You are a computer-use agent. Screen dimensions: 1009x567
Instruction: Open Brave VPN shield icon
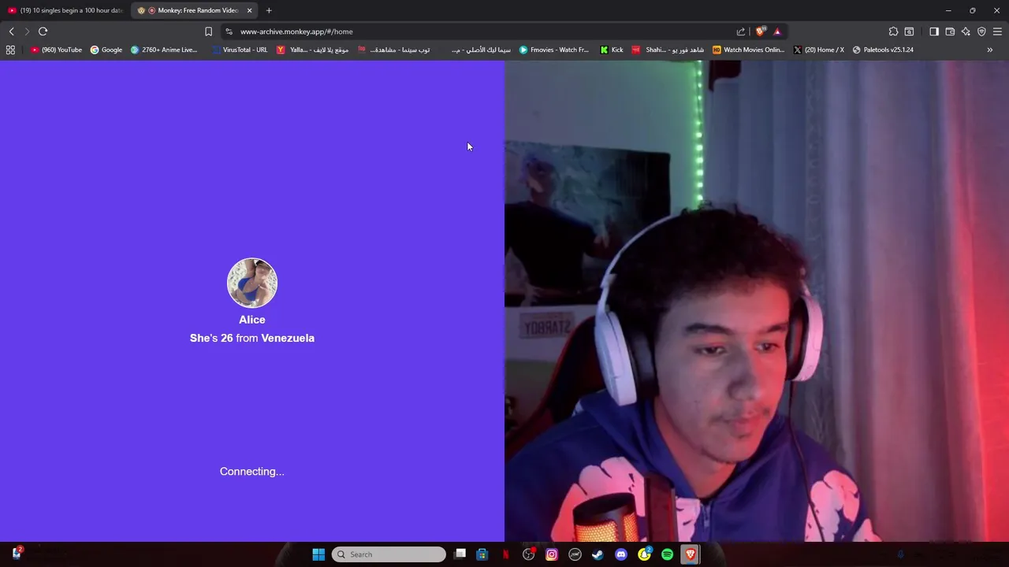coord(981,31)
